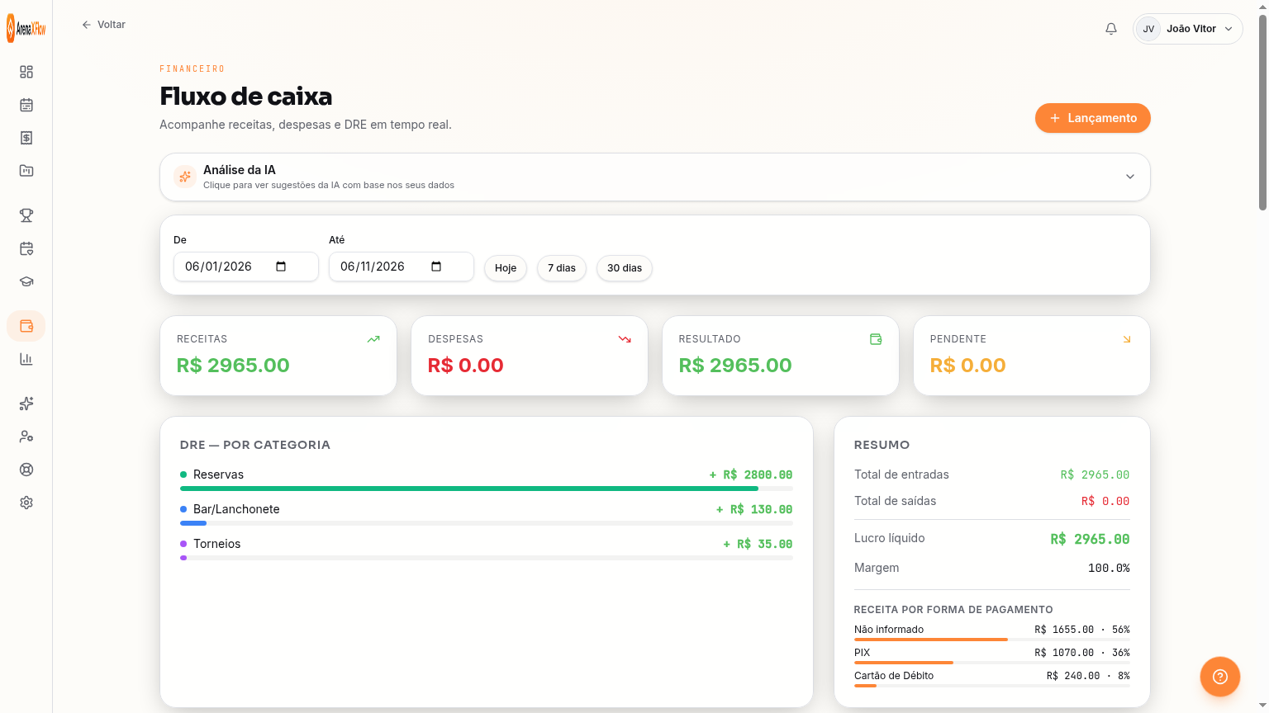Filter by 30 dias
1269x713 pixels.
pos(625,268)
